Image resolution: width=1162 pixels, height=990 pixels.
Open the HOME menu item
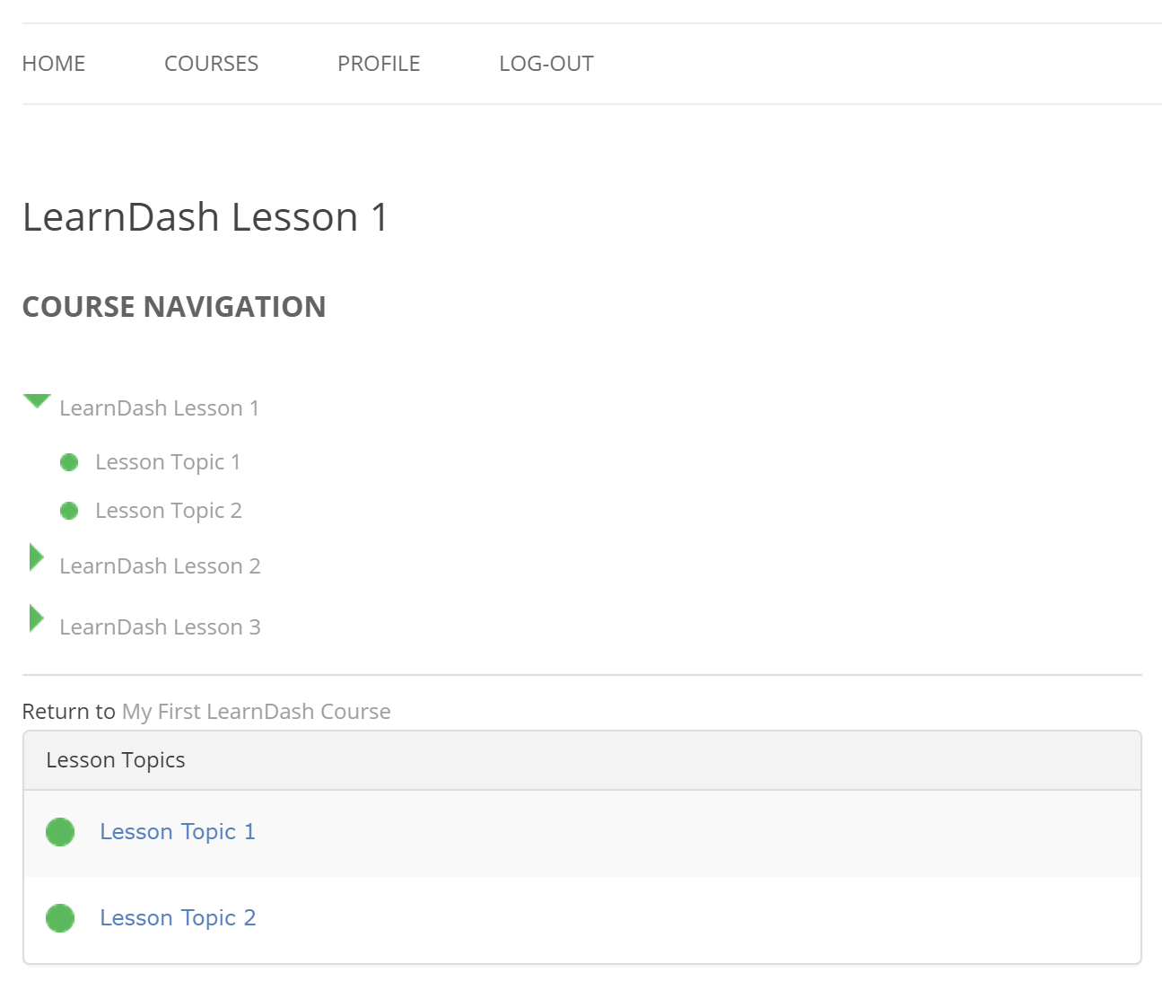(x=53, y=63)
